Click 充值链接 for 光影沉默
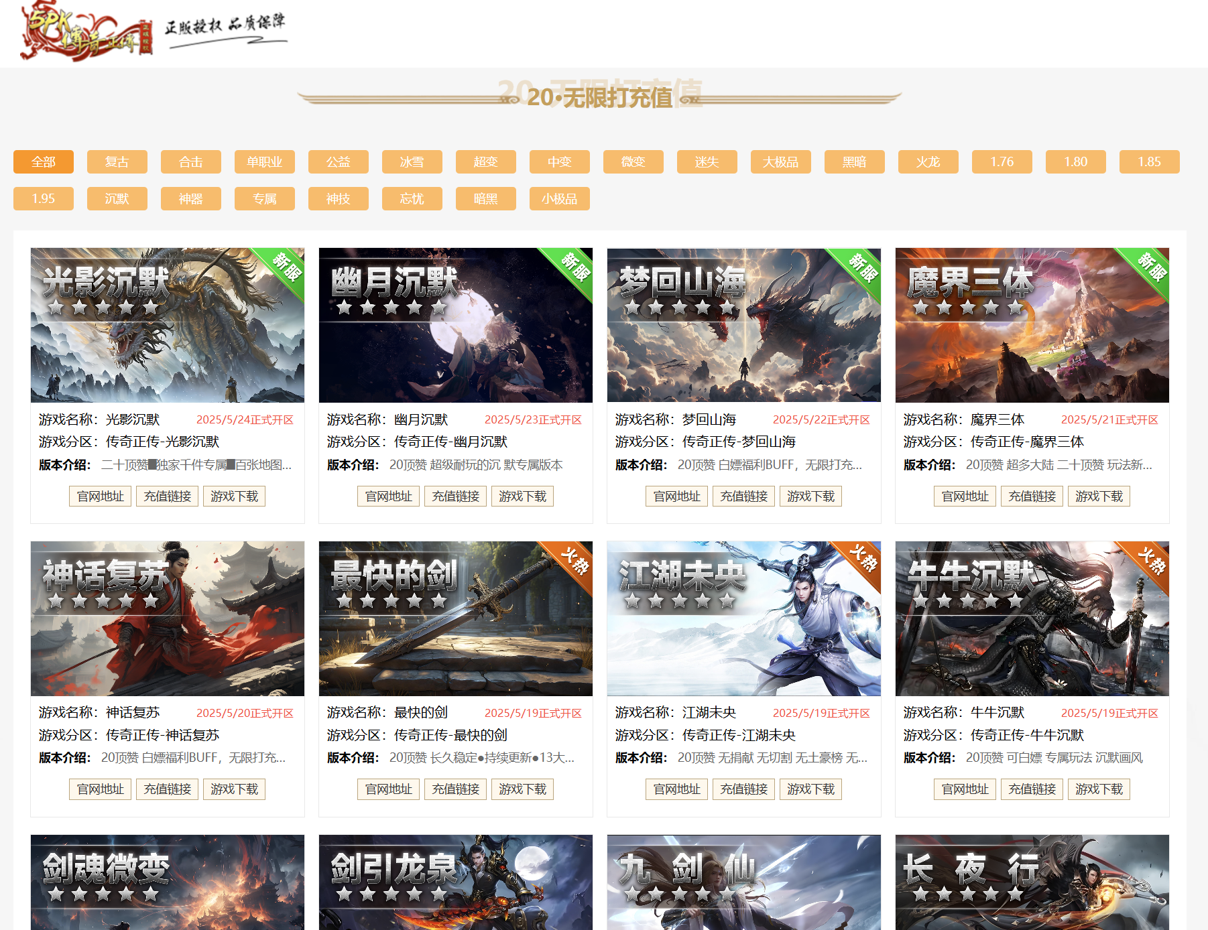This screenshot has height=930, width=1208. [168, 496]
